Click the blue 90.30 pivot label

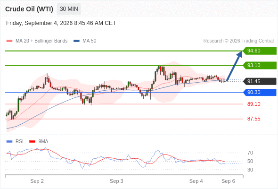(260, 93)
